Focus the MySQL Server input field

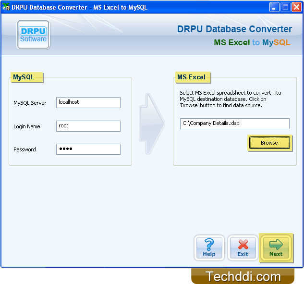tap(88, 102)
